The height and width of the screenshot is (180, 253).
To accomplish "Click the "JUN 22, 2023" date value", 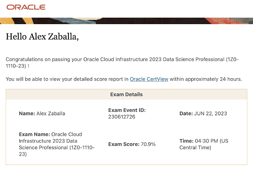I will point(210,114).
